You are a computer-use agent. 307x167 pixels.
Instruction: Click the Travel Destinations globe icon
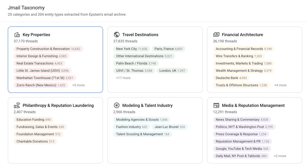coord(117,34)
